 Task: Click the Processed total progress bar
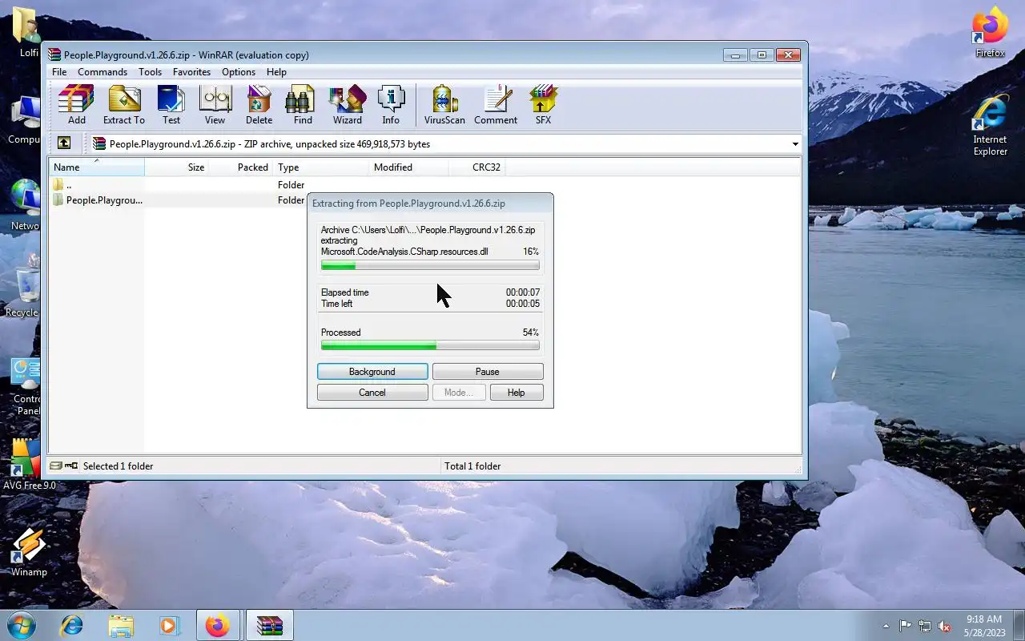tap(430, 345)
